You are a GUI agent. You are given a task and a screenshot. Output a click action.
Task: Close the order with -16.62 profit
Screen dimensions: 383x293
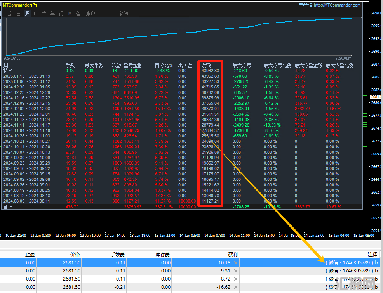236,287
